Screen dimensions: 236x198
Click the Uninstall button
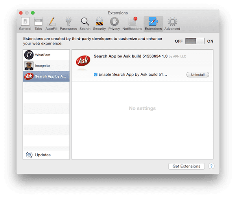coord(197,74)
